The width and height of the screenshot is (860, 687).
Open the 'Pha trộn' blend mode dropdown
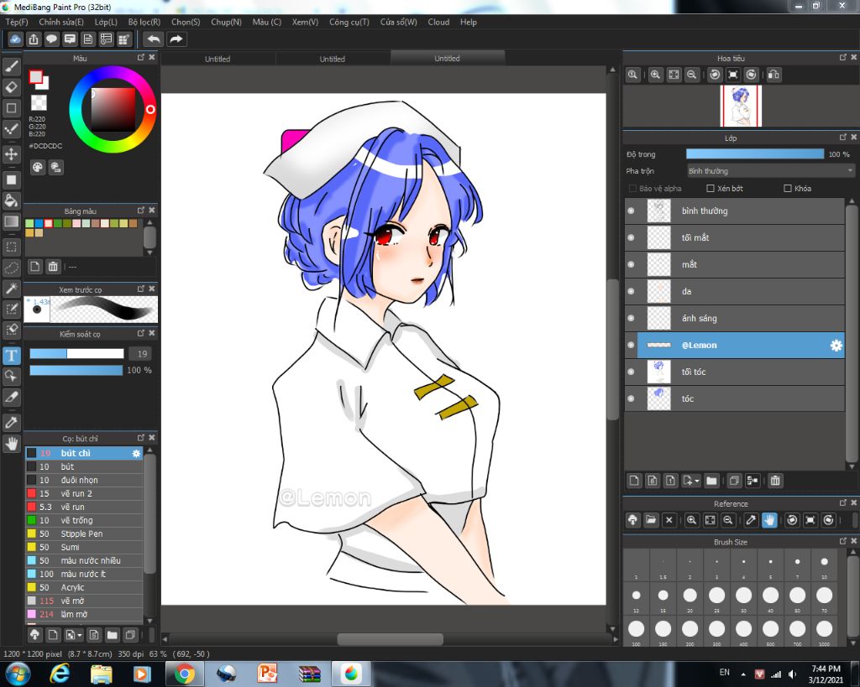click(x=770, y=171)
